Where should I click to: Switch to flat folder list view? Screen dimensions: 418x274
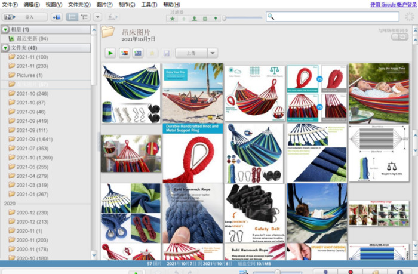(72, 17)
